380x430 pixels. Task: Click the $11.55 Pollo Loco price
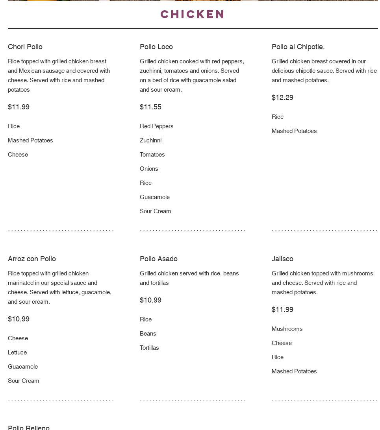click(150, 107)
